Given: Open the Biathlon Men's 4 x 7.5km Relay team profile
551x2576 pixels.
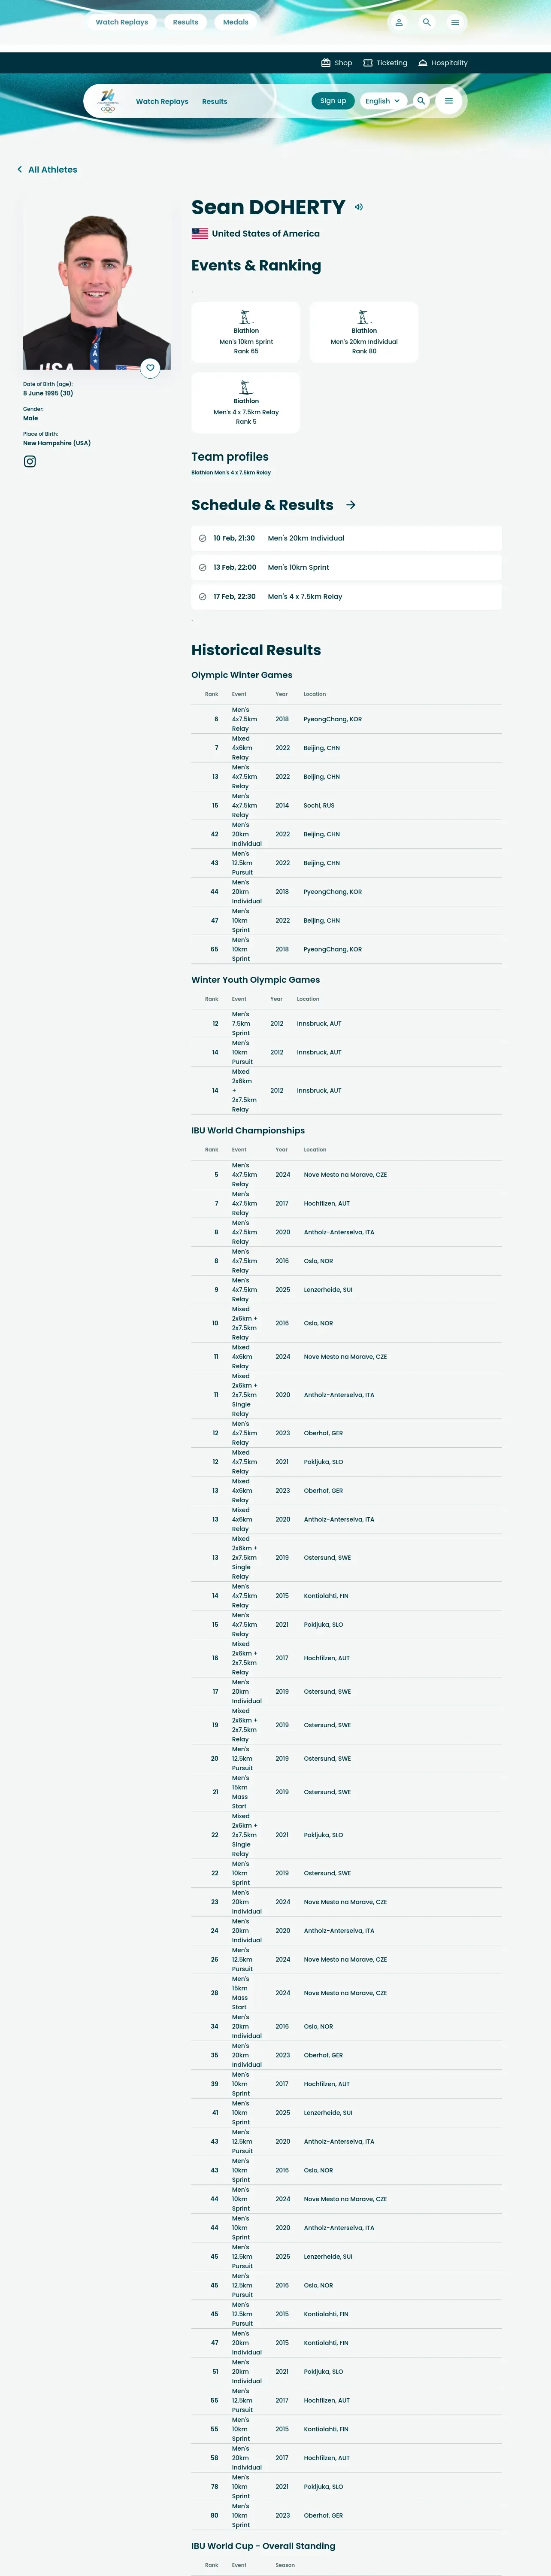Looking at the screenshot, I should point(231,472).
